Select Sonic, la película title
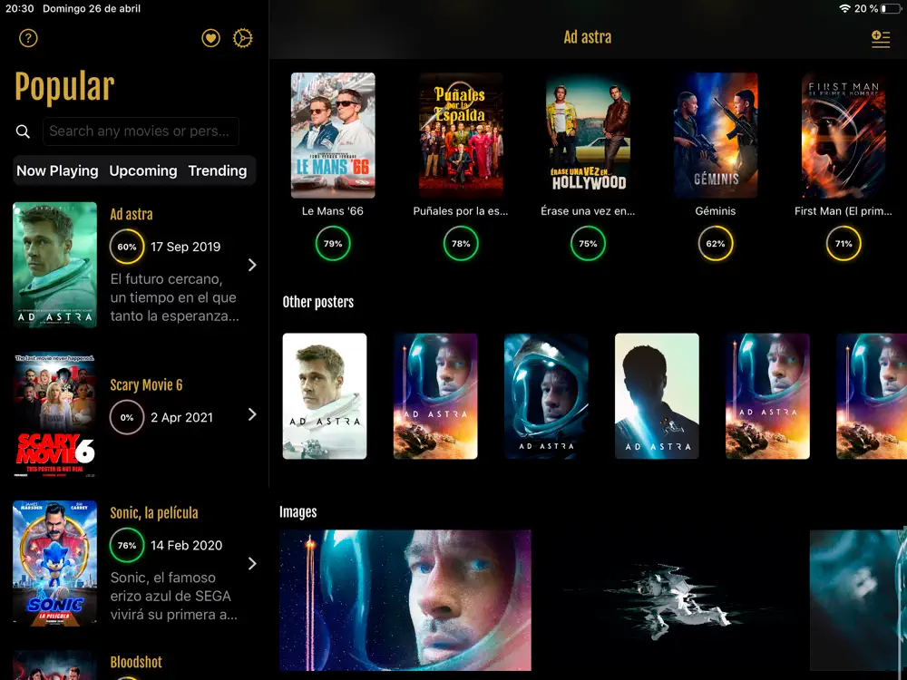The image size is (907, 680). tap(154, 513)
